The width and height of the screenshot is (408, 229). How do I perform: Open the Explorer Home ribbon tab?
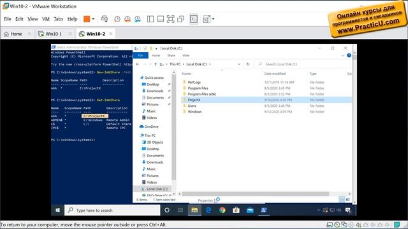tap(156, 55)
